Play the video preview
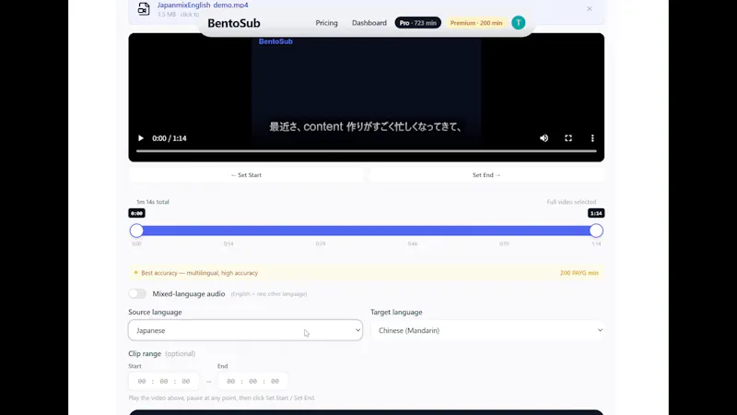737x415 pixels. (141, 138)
